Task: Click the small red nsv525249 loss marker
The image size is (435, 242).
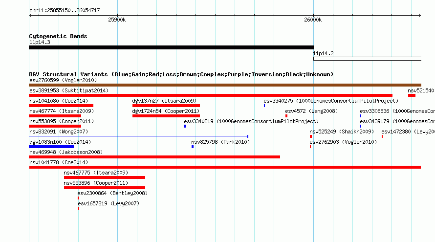Action: coord(311,136)
